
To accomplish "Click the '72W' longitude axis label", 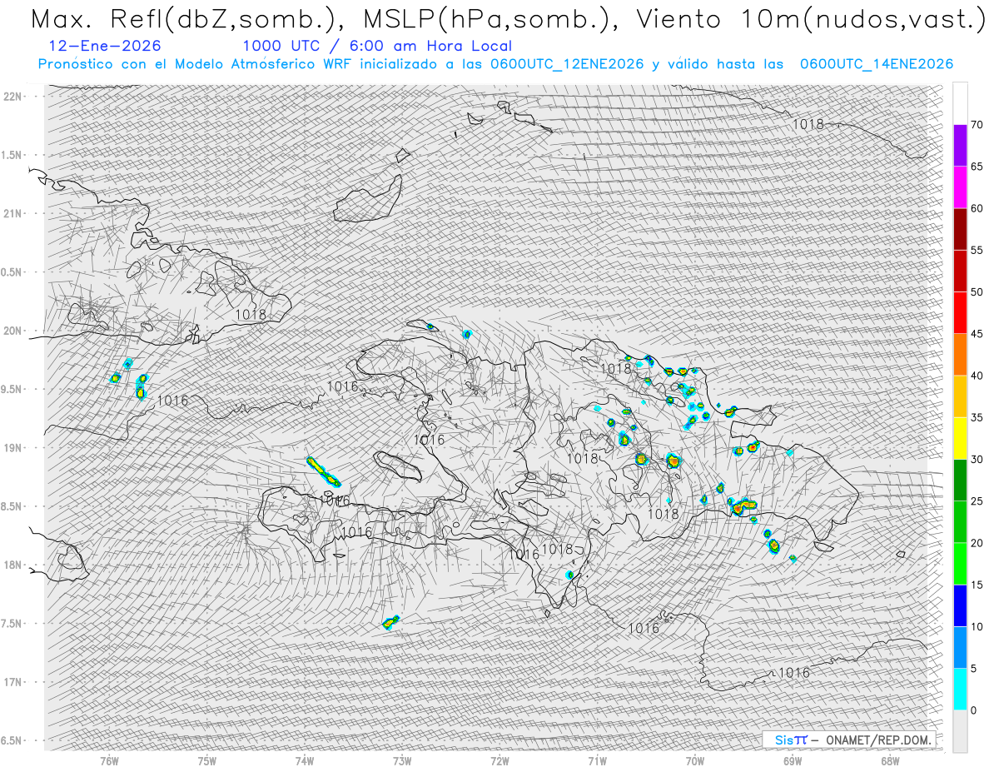I will pos(499,761).
